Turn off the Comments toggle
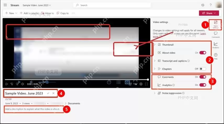224x124 pixels. coord(203,77)
